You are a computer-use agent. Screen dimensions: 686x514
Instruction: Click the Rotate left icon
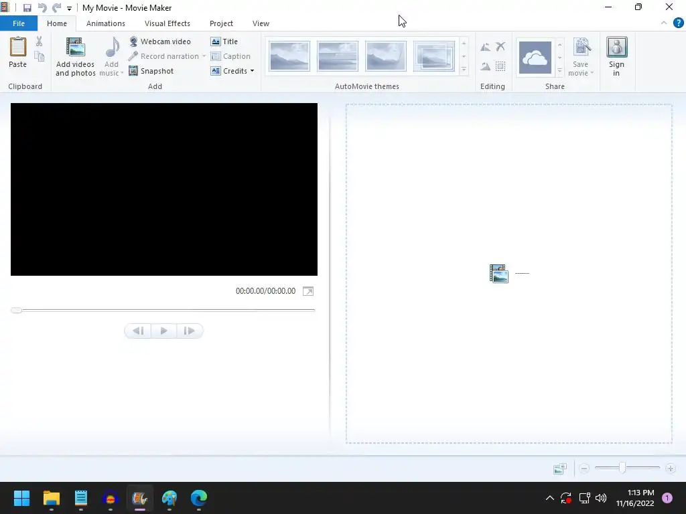click(x=485, y=47)
